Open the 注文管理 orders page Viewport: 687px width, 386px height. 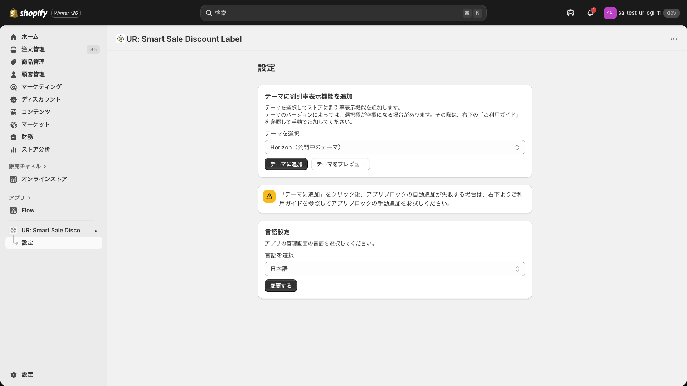tap(33, 49)
